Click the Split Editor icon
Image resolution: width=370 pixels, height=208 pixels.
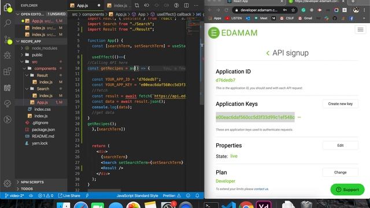(186, 5)
